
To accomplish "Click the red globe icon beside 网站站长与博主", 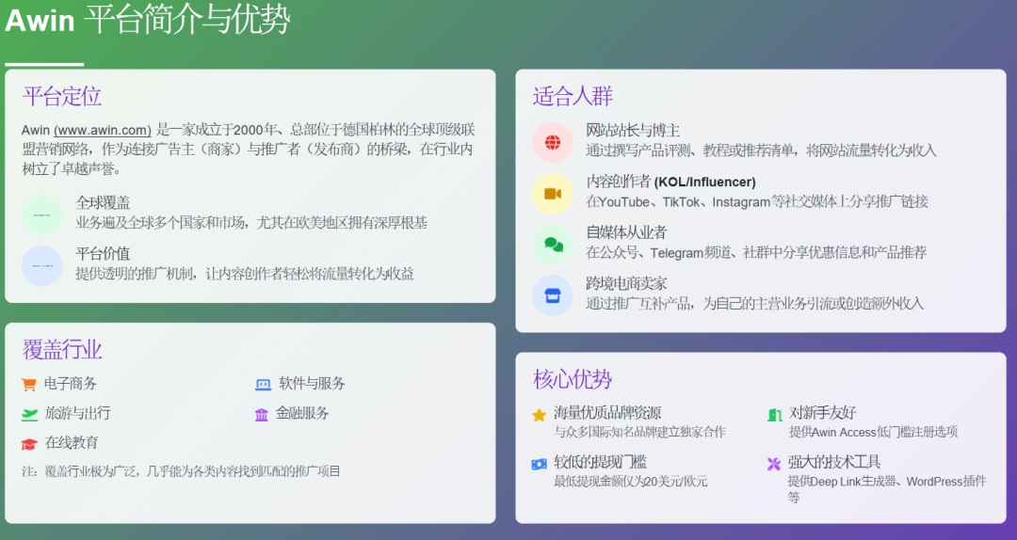I will point(553,142).
